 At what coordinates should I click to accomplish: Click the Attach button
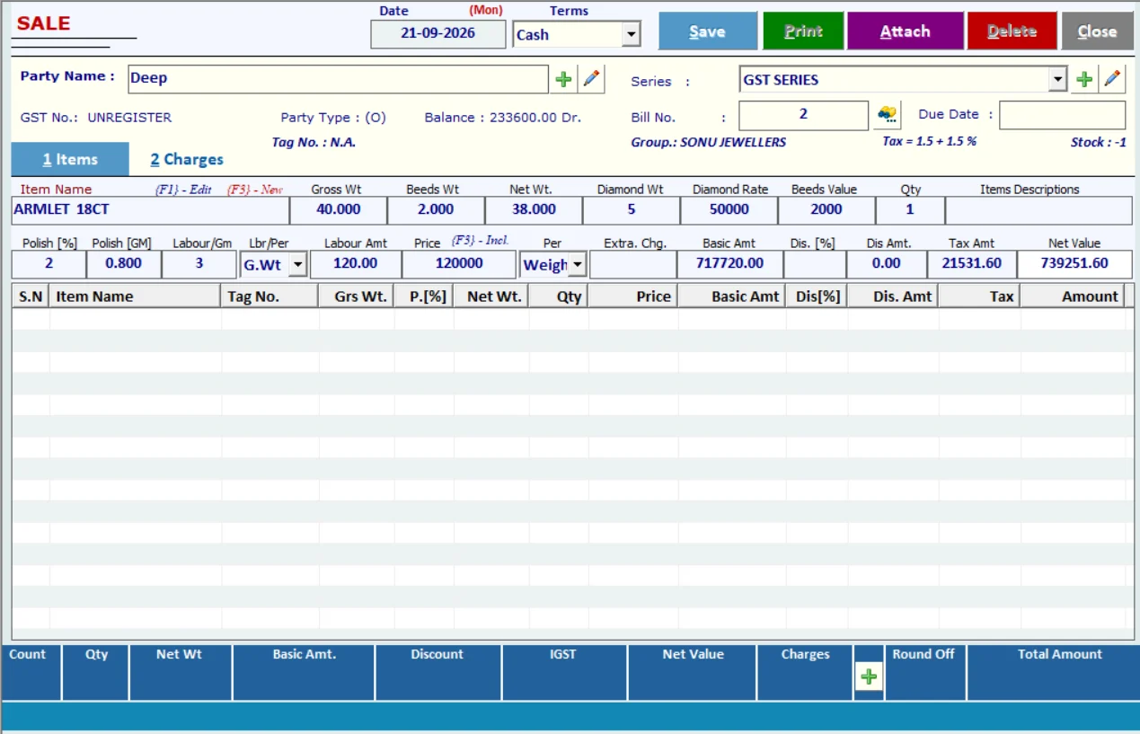905,31
